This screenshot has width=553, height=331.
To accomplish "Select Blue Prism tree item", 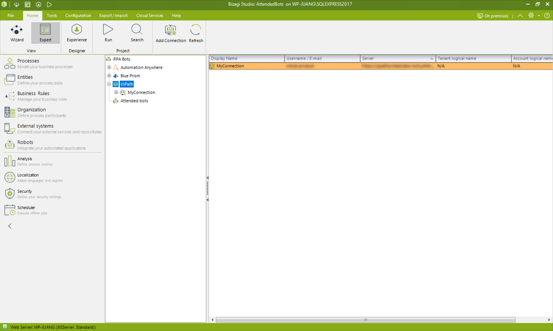I will [130, 76].
